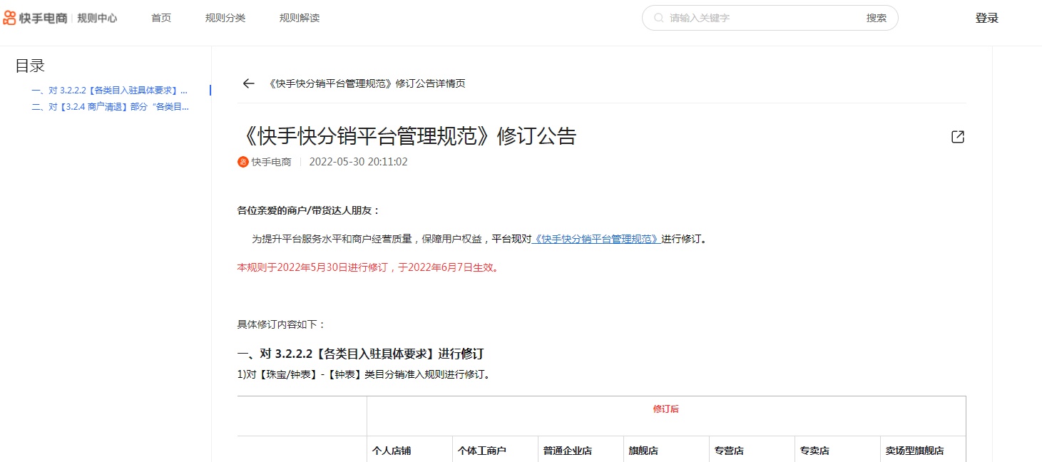Click the 登录 button
This screenshot has width=1042, height=462.
click(x=987, y=19)
